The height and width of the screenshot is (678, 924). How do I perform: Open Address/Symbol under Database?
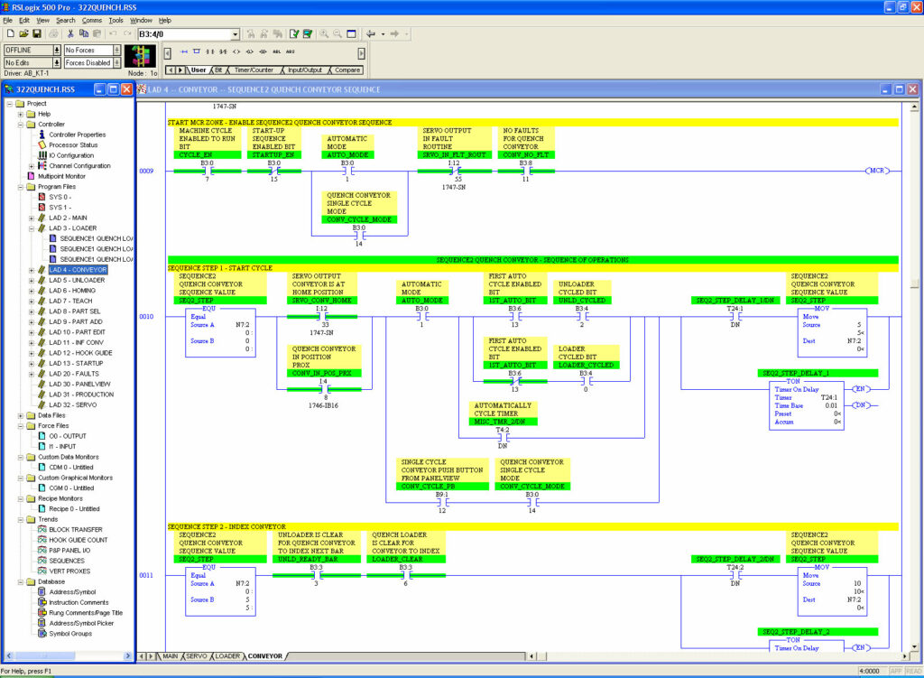tap(72, 592)
